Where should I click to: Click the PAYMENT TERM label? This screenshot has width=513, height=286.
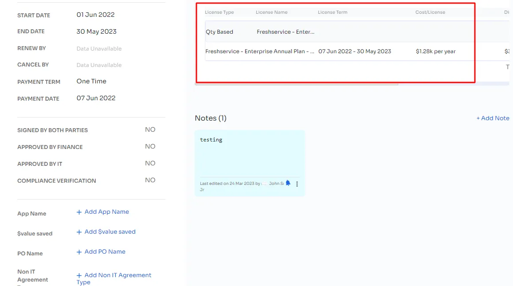[x=39, y=82]
